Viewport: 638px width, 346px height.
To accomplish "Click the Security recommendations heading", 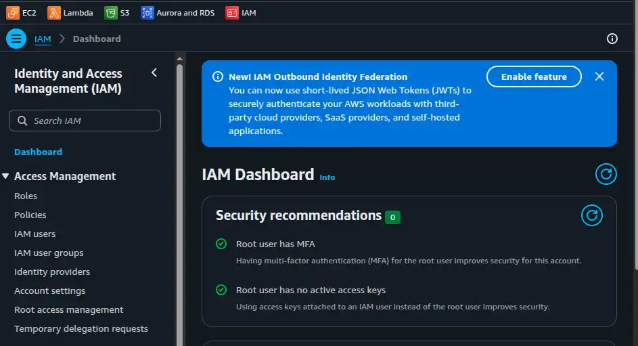I will tap(298, 215).
